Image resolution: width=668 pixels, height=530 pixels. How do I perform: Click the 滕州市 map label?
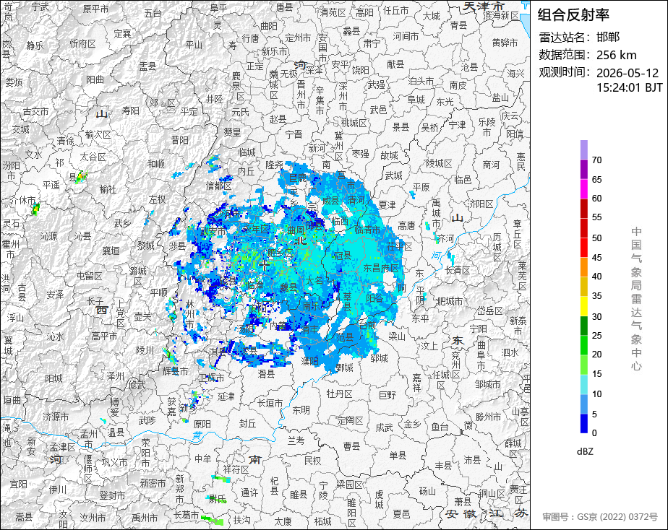488,417
